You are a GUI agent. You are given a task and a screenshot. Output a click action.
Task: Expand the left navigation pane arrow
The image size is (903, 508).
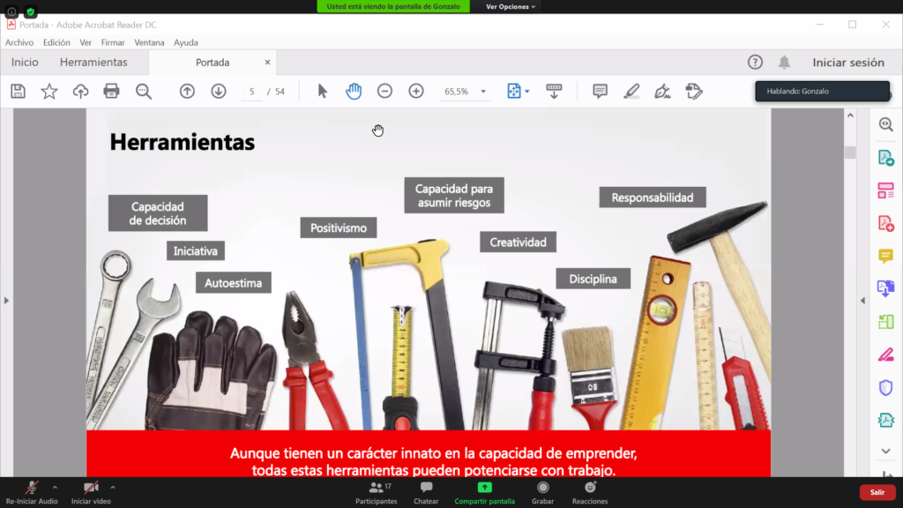6,301
